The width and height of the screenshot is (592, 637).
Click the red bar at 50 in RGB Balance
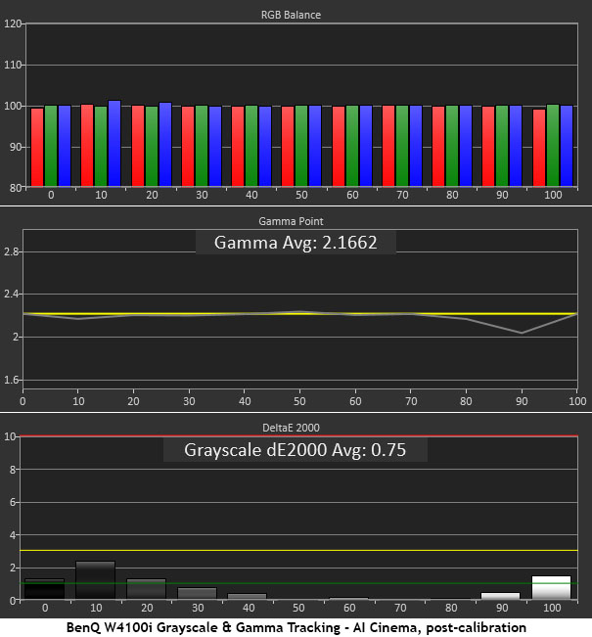coord(288,146)
